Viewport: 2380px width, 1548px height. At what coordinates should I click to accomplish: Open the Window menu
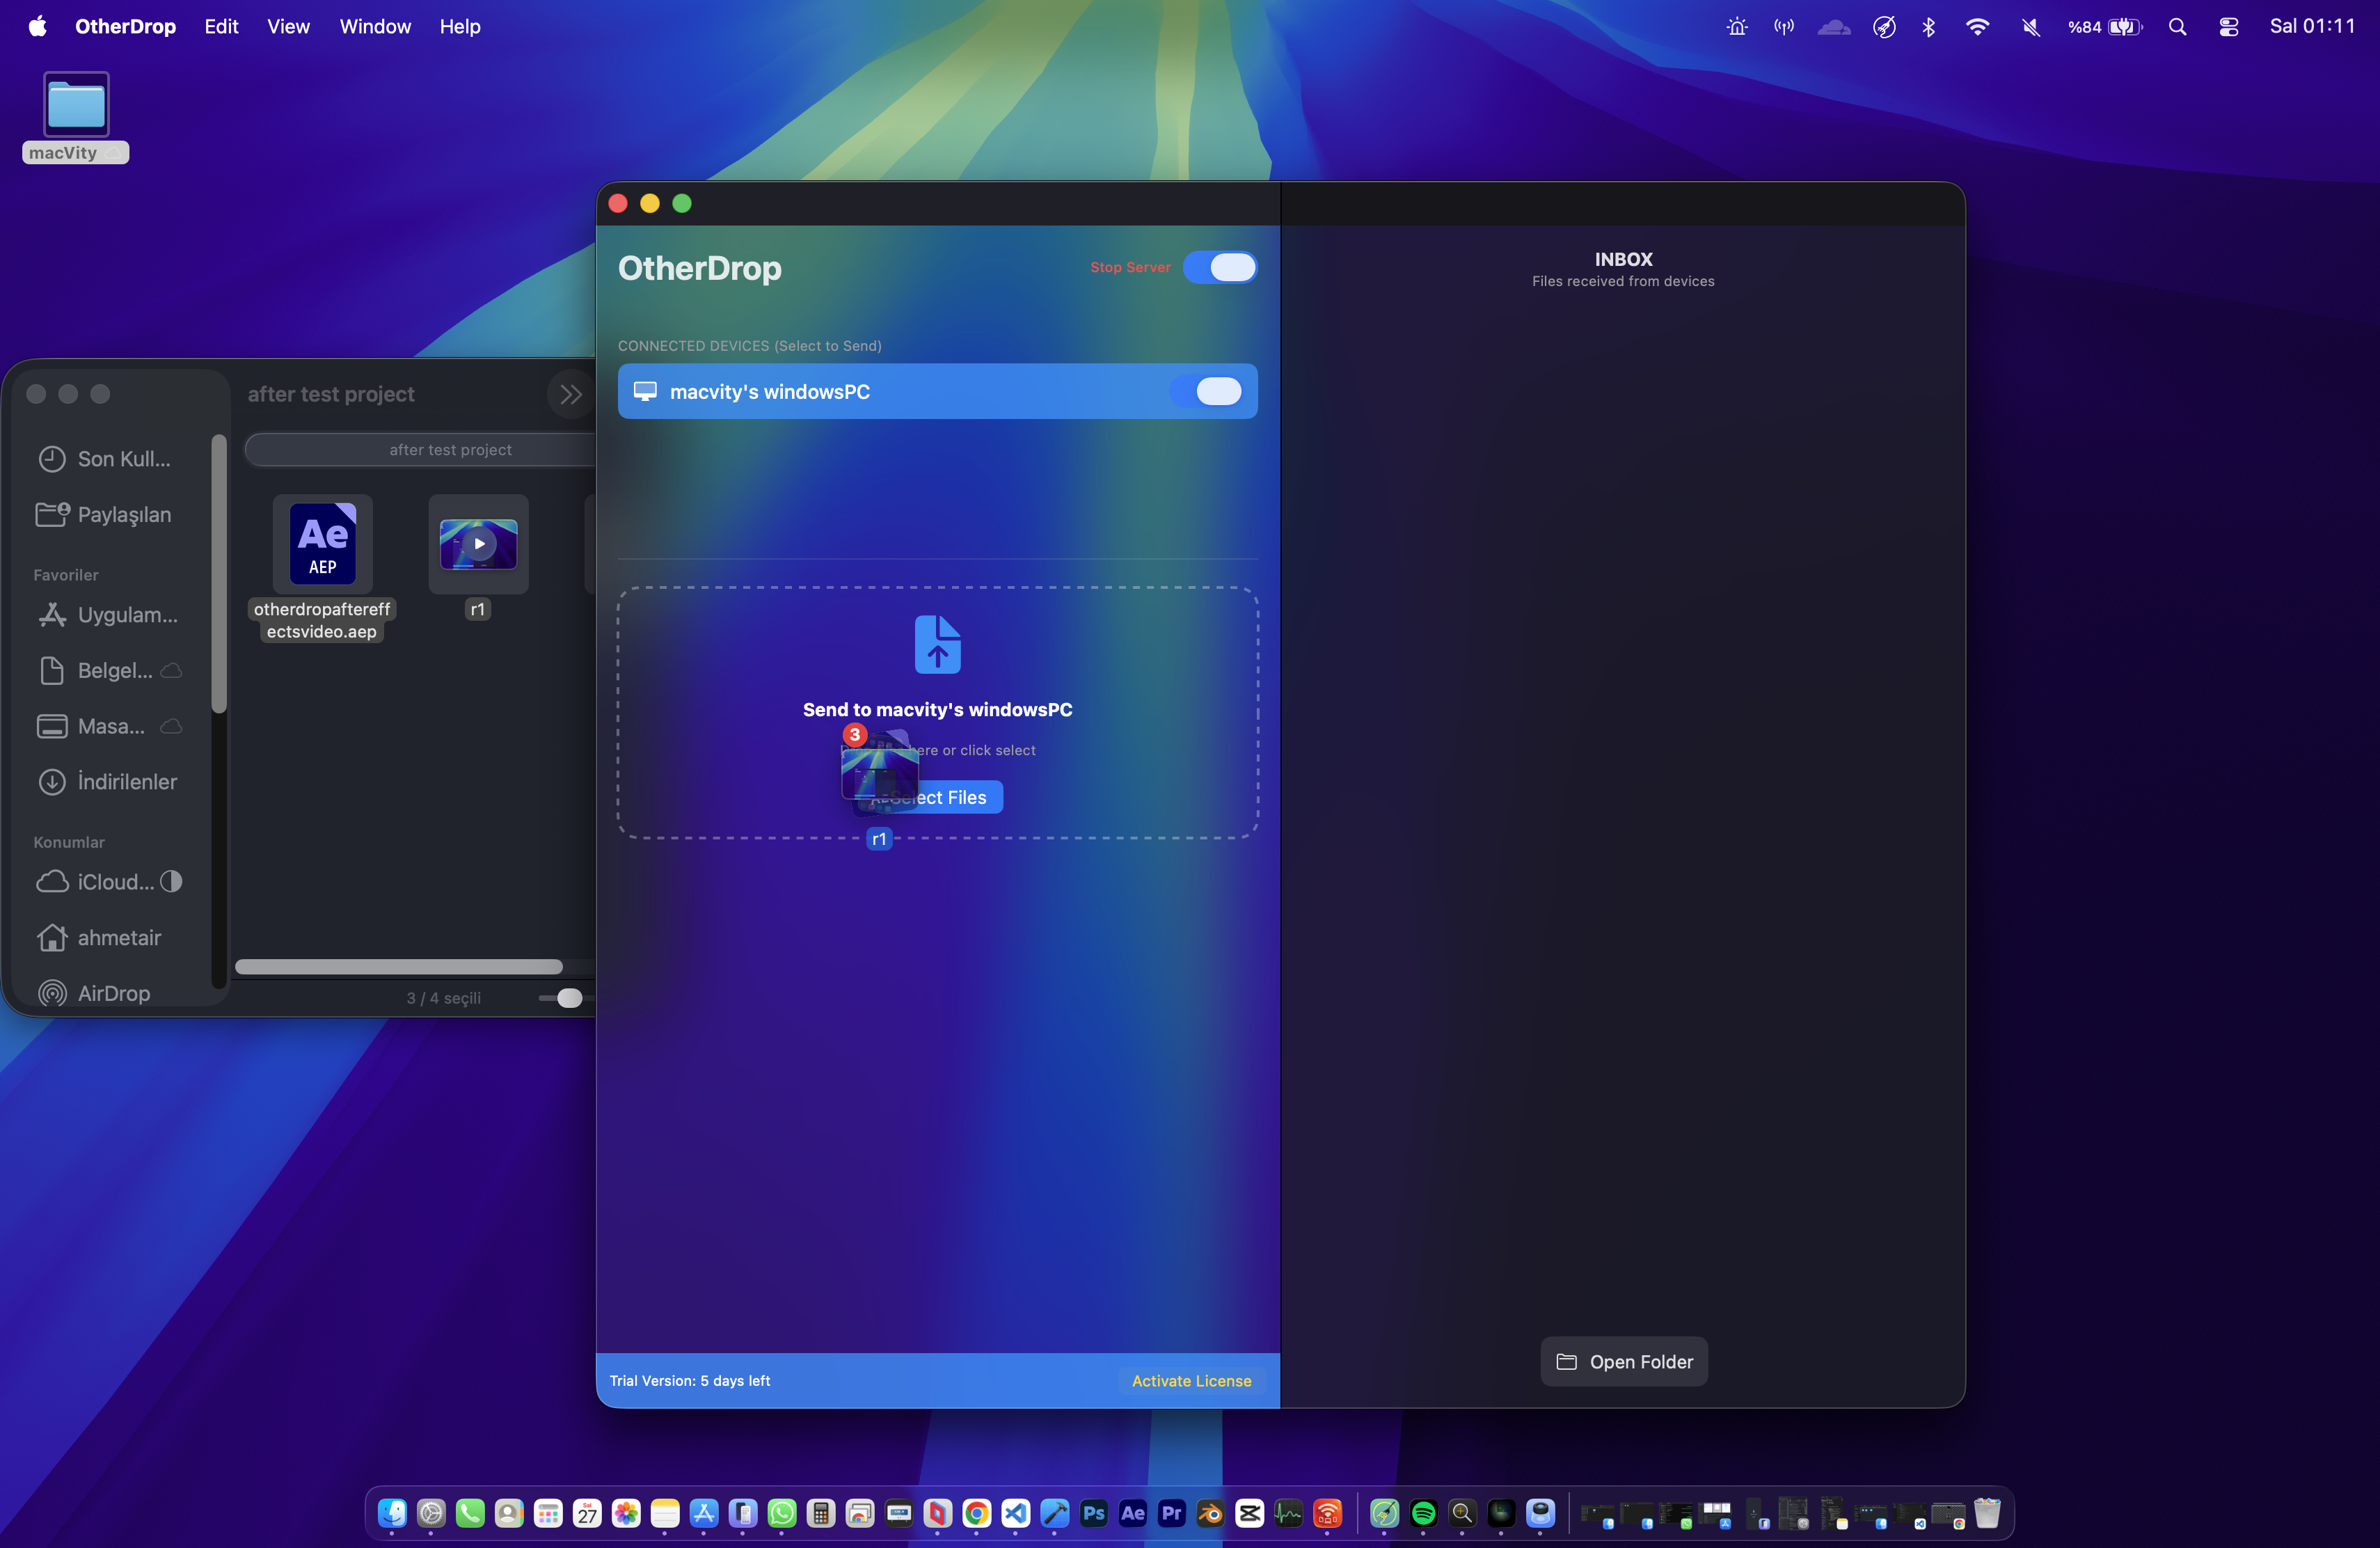tap(375, 27)
